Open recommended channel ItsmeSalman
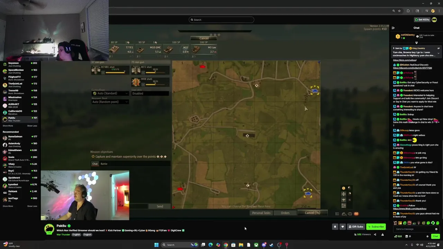443x249 pixels. click(20, 138)
